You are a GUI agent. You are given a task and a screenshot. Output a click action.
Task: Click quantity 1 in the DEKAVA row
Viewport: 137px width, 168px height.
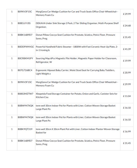click(12, 23)
